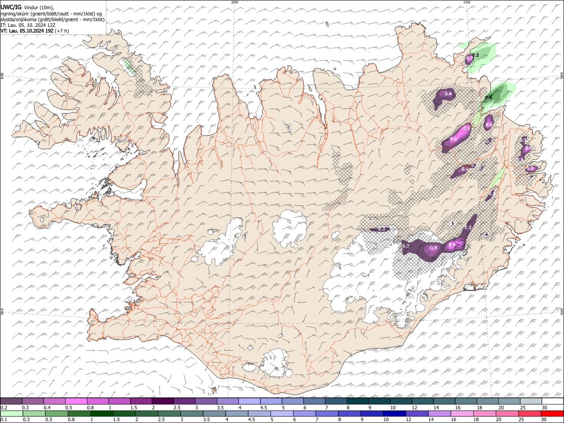Pick the palest green 0.1–0.3 lower legend swatch
The image size is (564, 423).
pyautogui.click(x=12, y=414)
